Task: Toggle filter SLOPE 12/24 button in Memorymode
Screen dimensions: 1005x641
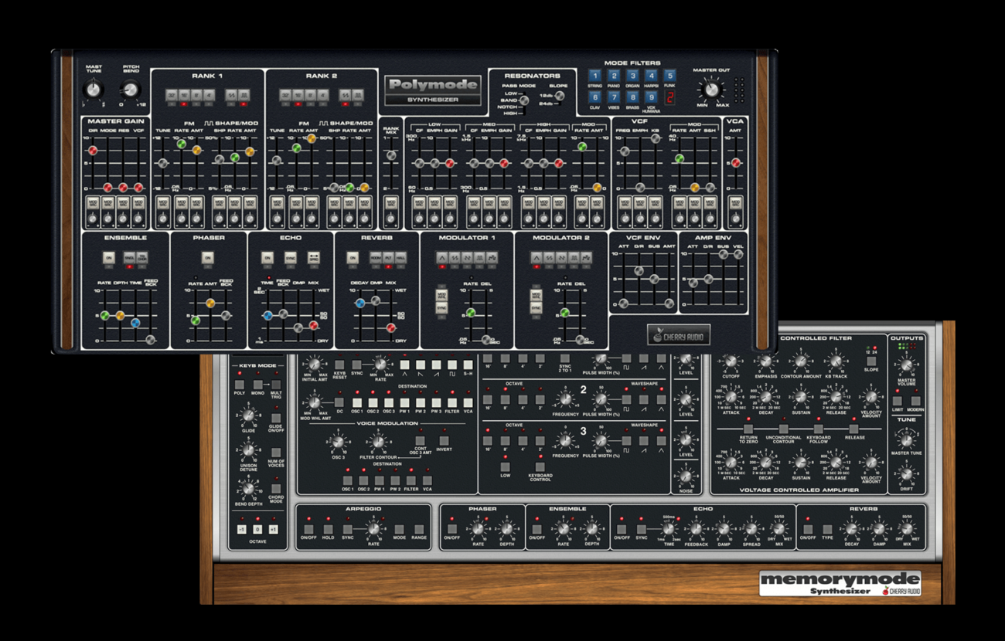Action: [x=871, y=361]
